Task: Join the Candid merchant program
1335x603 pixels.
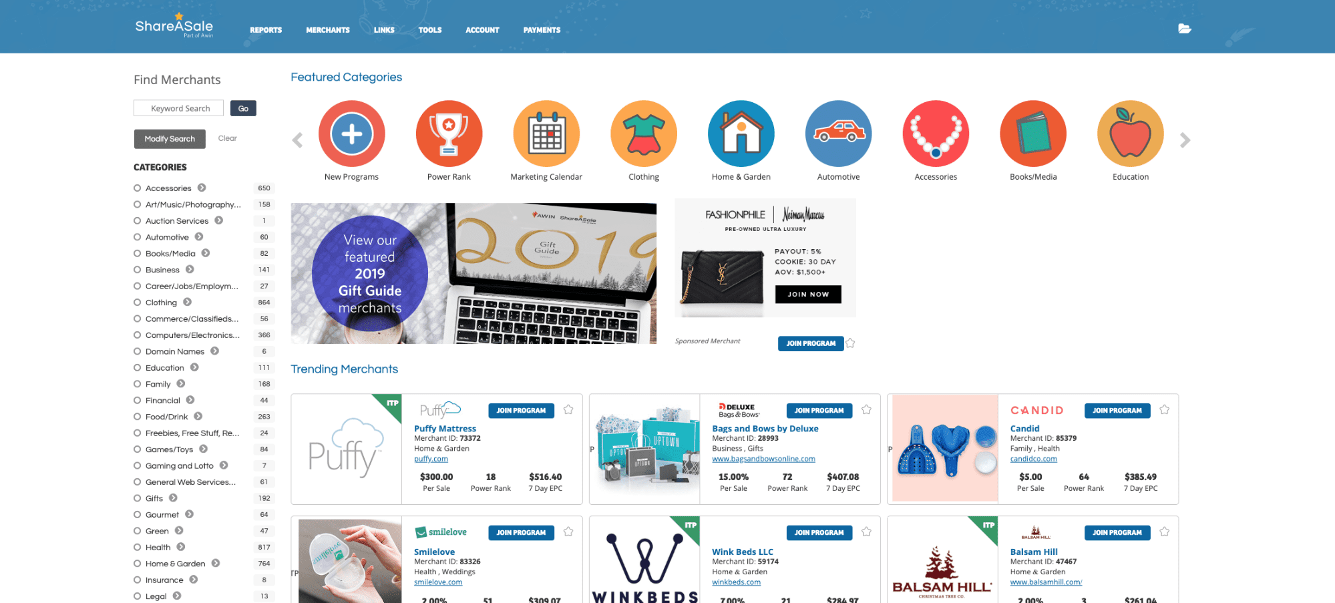Action: pos(1117,411)
